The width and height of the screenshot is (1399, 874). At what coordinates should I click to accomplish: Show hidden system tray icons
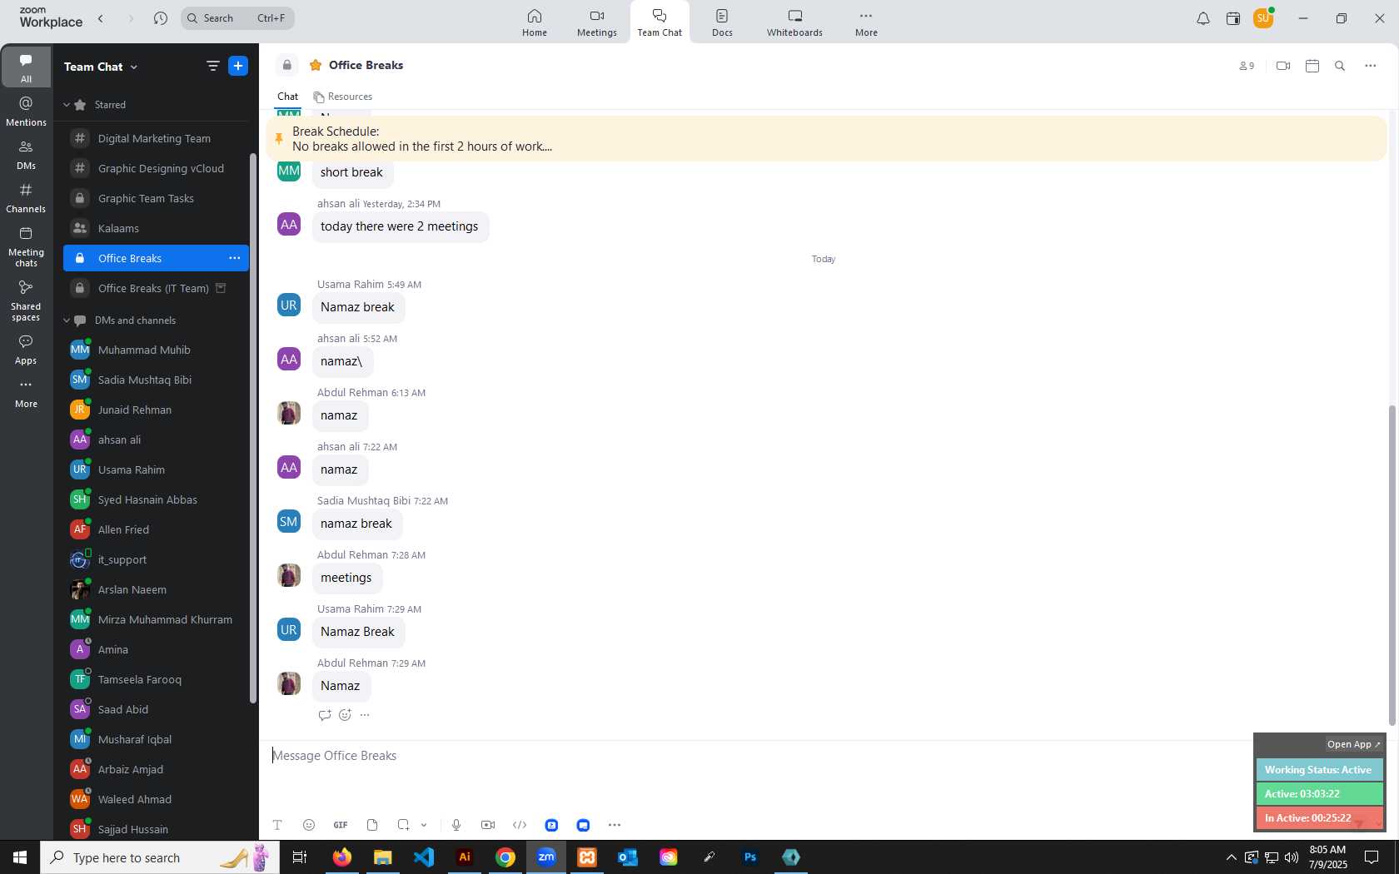1231,857
